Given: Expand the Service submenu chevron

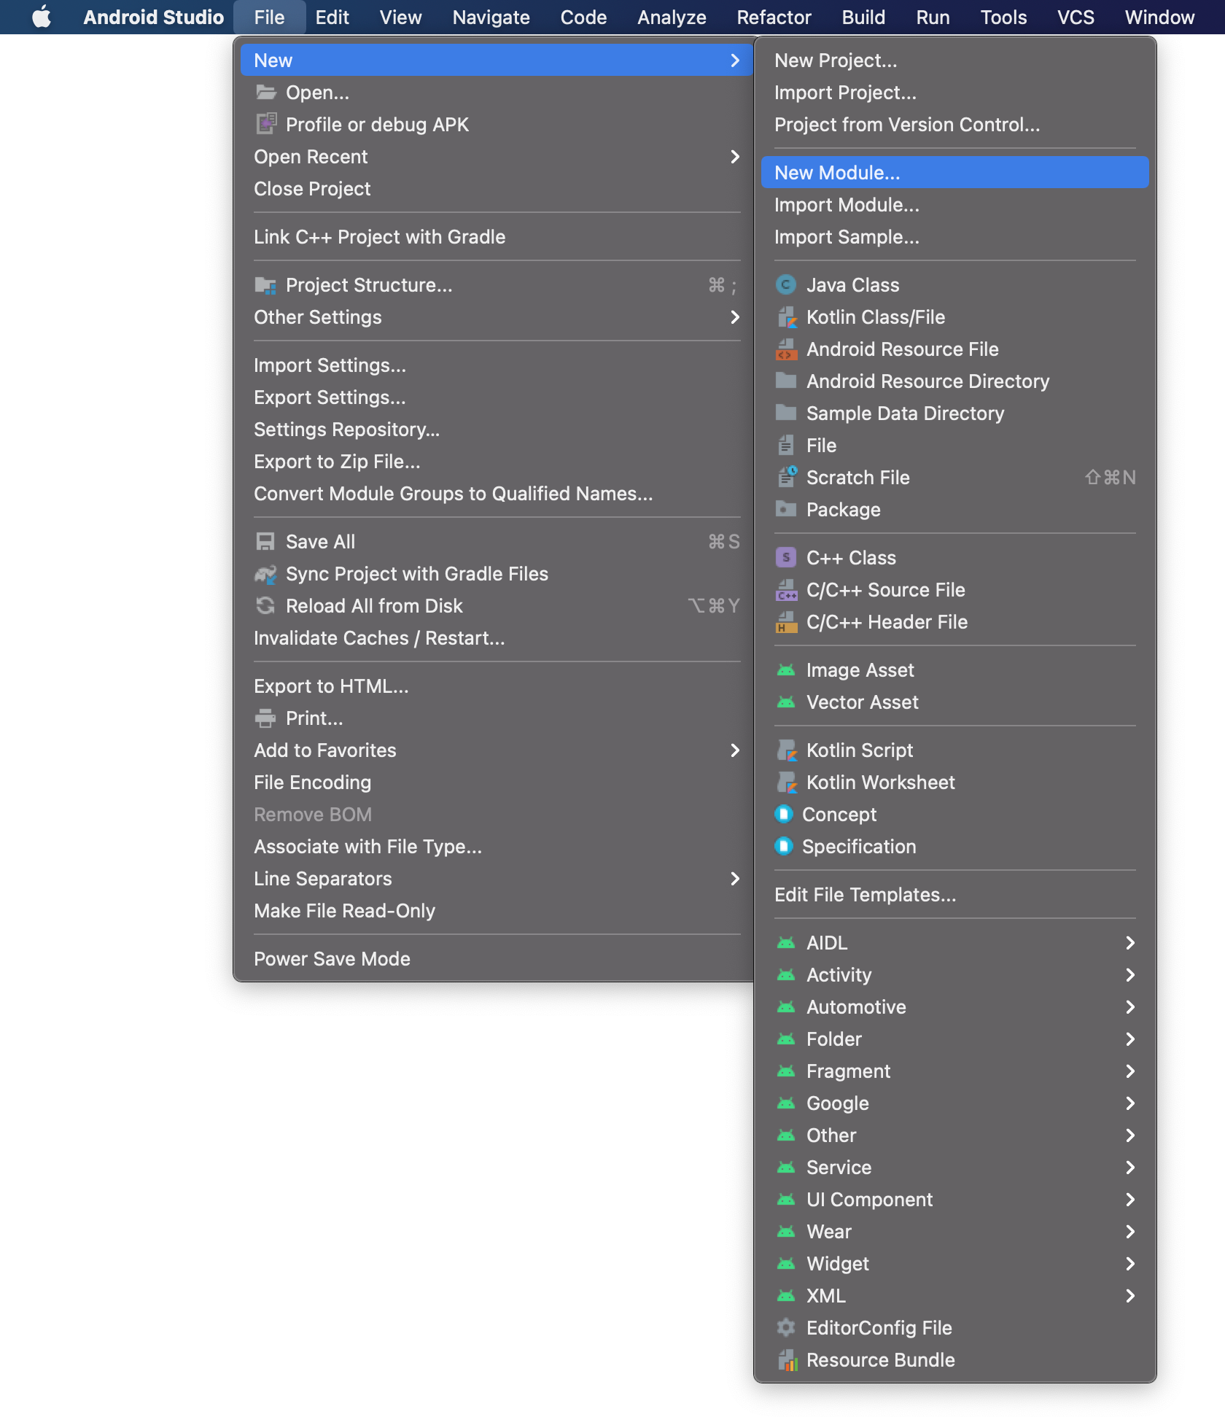Looking at the screenshot, I should 1129,1168.
